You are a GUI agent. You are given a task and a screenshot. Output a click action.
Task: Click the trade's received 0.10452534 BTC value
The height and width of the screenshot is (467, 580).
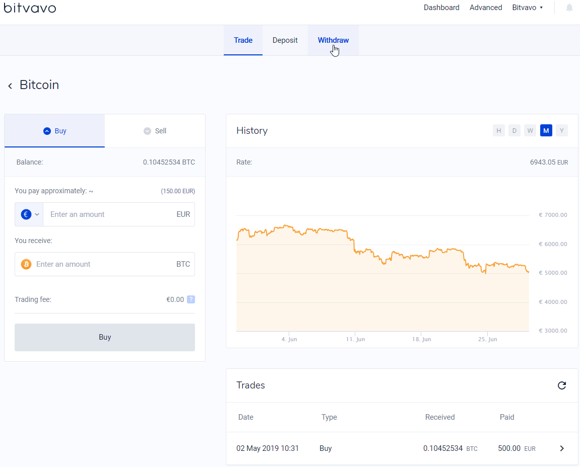(450, 448)
